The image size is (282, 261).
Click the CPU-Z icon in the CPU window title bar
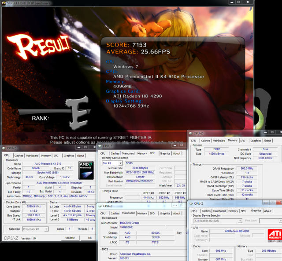(x=4, y=148)
